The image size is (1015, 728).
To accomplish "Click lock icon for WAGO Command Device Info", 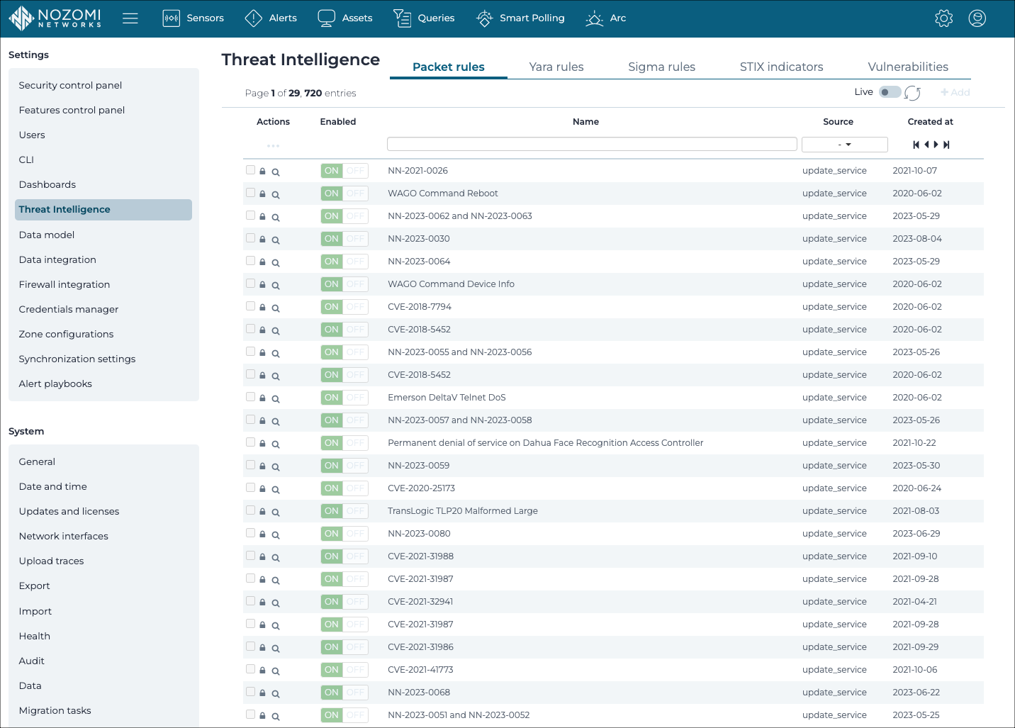I will pyautogui.click(x=262, y=285).
